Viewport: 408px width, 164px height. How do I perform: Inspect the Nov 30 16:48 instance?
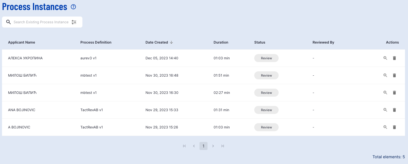tap(385, 75)
